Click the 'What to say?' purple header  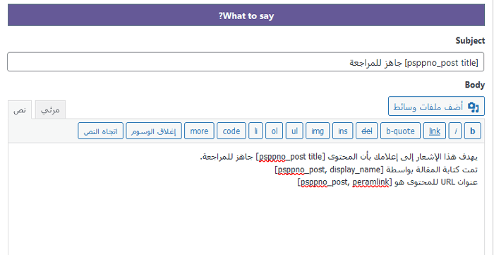click(x=246, y=16)
